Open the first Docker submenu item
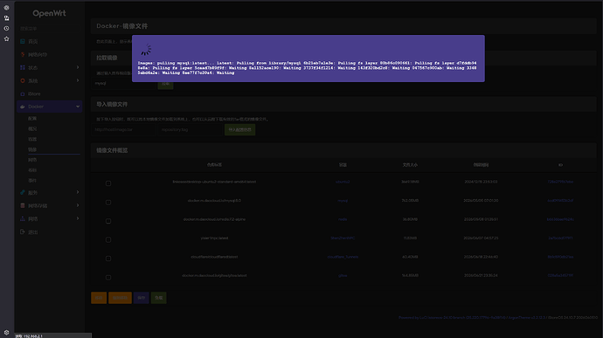The height and width of the screenshot is (338, 603). (32, 119)
